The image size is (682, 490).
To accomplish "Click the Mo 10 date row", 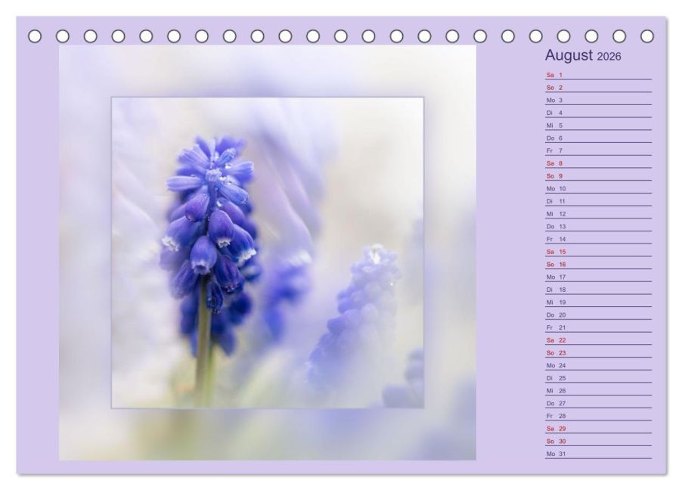I will pos(597,188).
